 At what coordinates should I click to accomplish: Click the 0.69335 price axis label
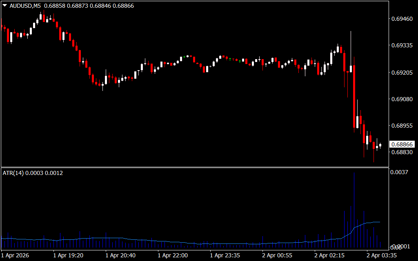[x=402, y=46]
